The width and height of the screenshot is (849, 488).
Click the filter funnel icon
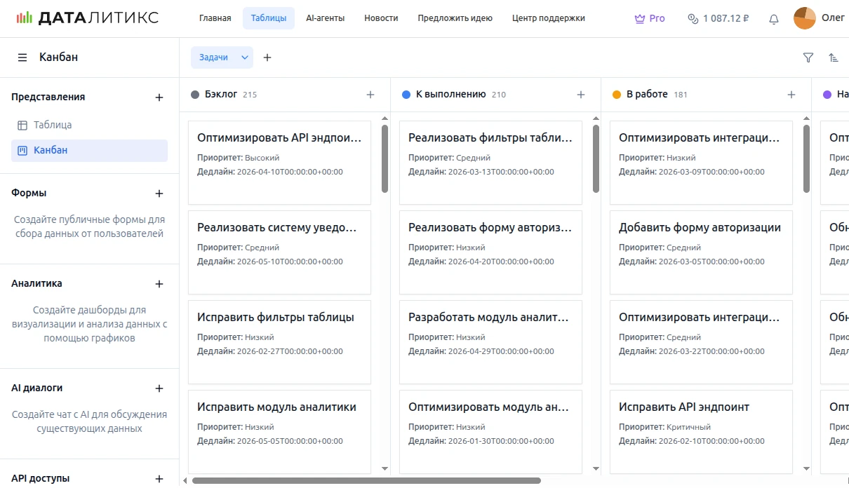click(x=808, y=57)
